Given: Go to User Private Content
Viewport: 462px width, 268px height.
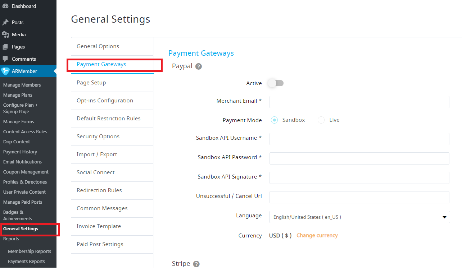Looking at the screenshot, I should 24,192.
